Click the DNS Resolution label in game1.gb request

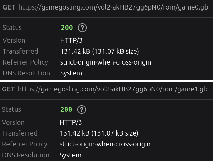click(x=26, y=155)
